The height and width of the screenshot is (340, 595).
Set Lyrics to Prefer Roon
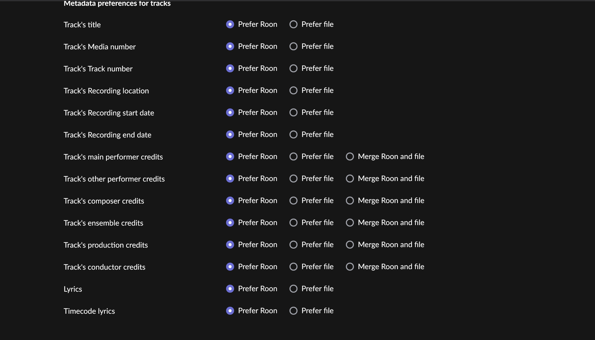tap(230, 289)
